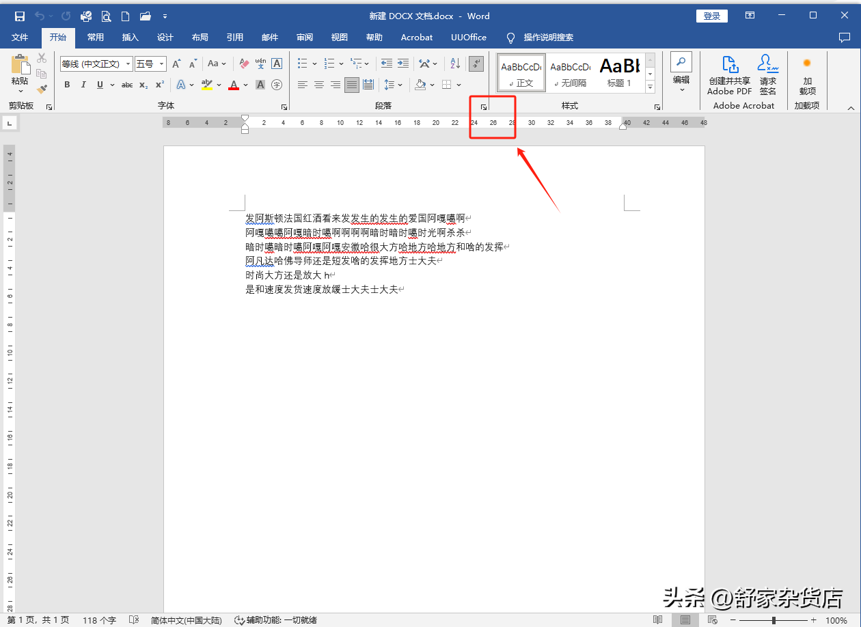861x627 pixels.
Task: Switch to Read Mode view in status bar
Action: click(x=657, y=620)
